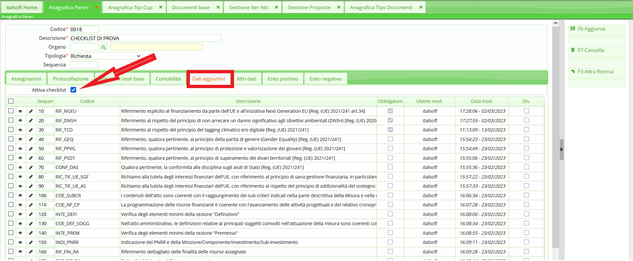Screen dimensions: 633x261
Task: Click the eye view icon for RIF_DNSH
Action: pos(20,121)
